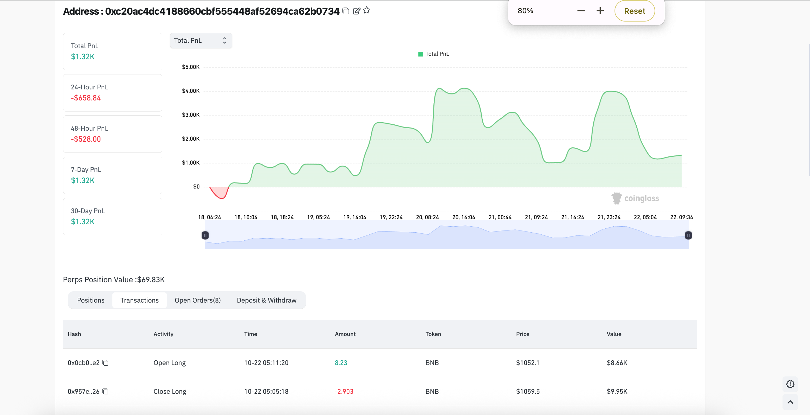Decrease zoom with the minus icon
The height and width of the screenshot is (415, 810).
[581, 11]
